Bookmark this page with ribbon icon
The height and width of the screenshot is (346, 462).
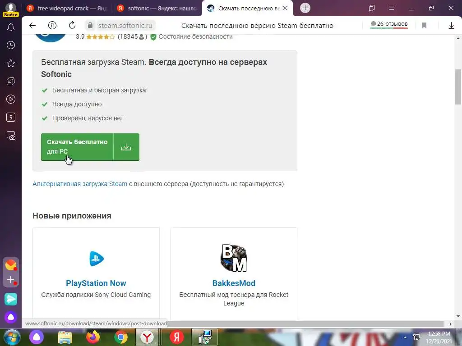[x=424, y=26]
